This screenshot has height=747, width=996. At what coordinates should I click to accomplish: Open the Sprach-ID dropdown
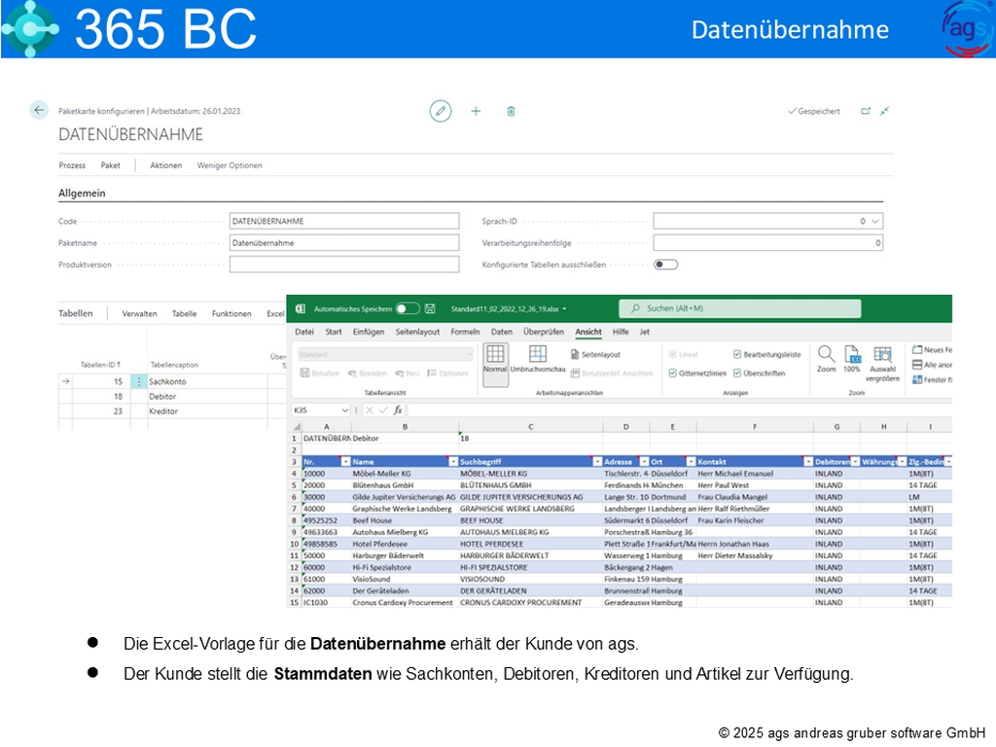874,221
